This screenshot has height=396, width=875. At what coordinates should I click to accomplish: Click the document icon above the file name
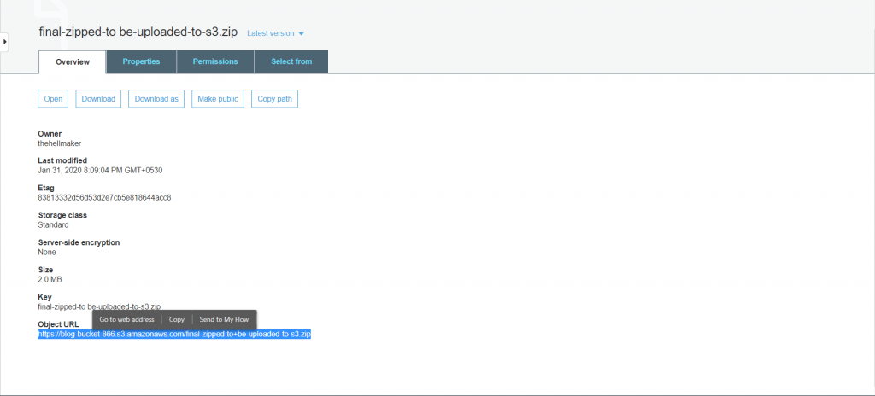53,9
